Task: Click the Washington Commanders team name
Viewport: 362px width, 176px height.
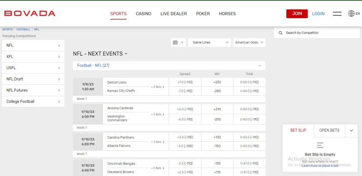Action: [117, 118]
